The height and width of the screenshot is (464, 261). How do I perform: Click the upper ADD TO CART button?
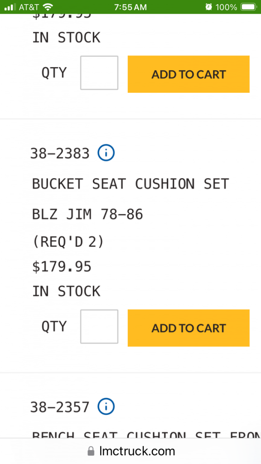point(188,74)
